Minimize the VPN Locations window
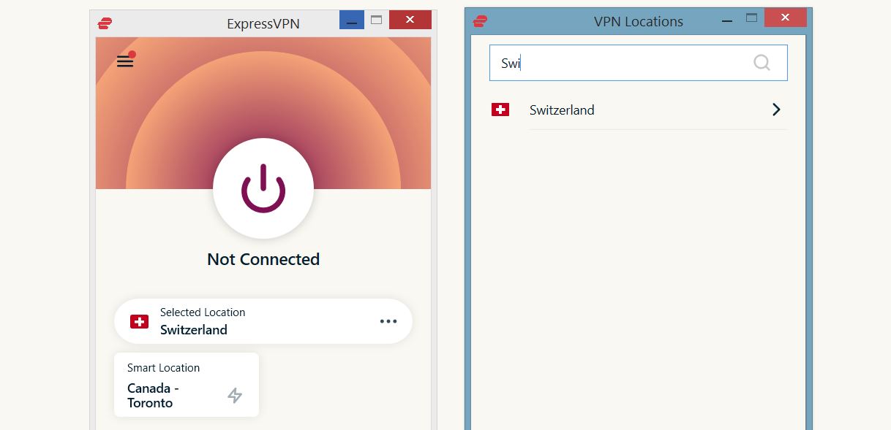 (726, 18)
